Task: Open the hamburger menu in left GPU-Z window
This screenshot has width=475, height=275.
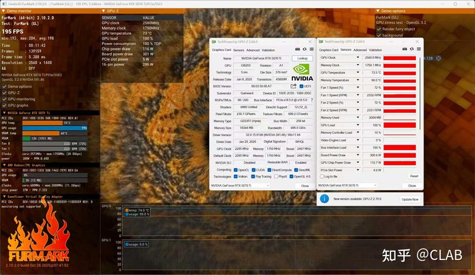Action: [311, 49]
